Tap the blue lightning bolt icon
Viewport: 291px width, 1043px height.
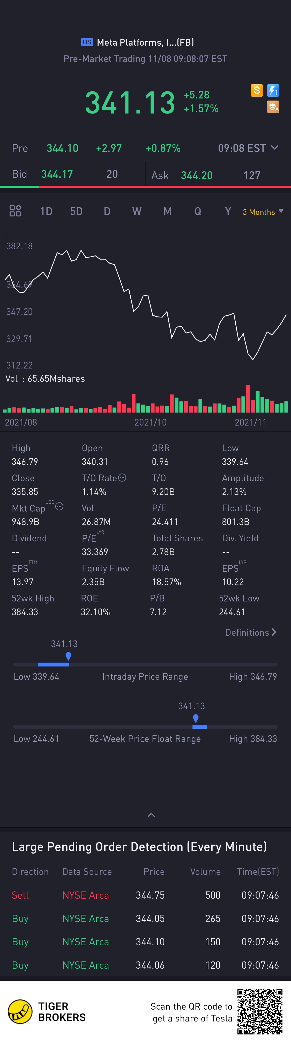click(273, 90)
